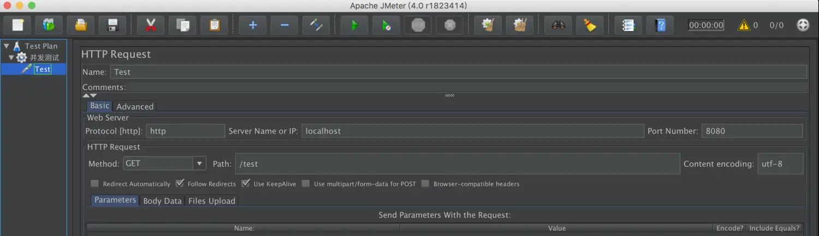Uncheck Follow Redirects checkbox
The width and height of the screenshot is (819, 236).
click(x=180, y=184)
